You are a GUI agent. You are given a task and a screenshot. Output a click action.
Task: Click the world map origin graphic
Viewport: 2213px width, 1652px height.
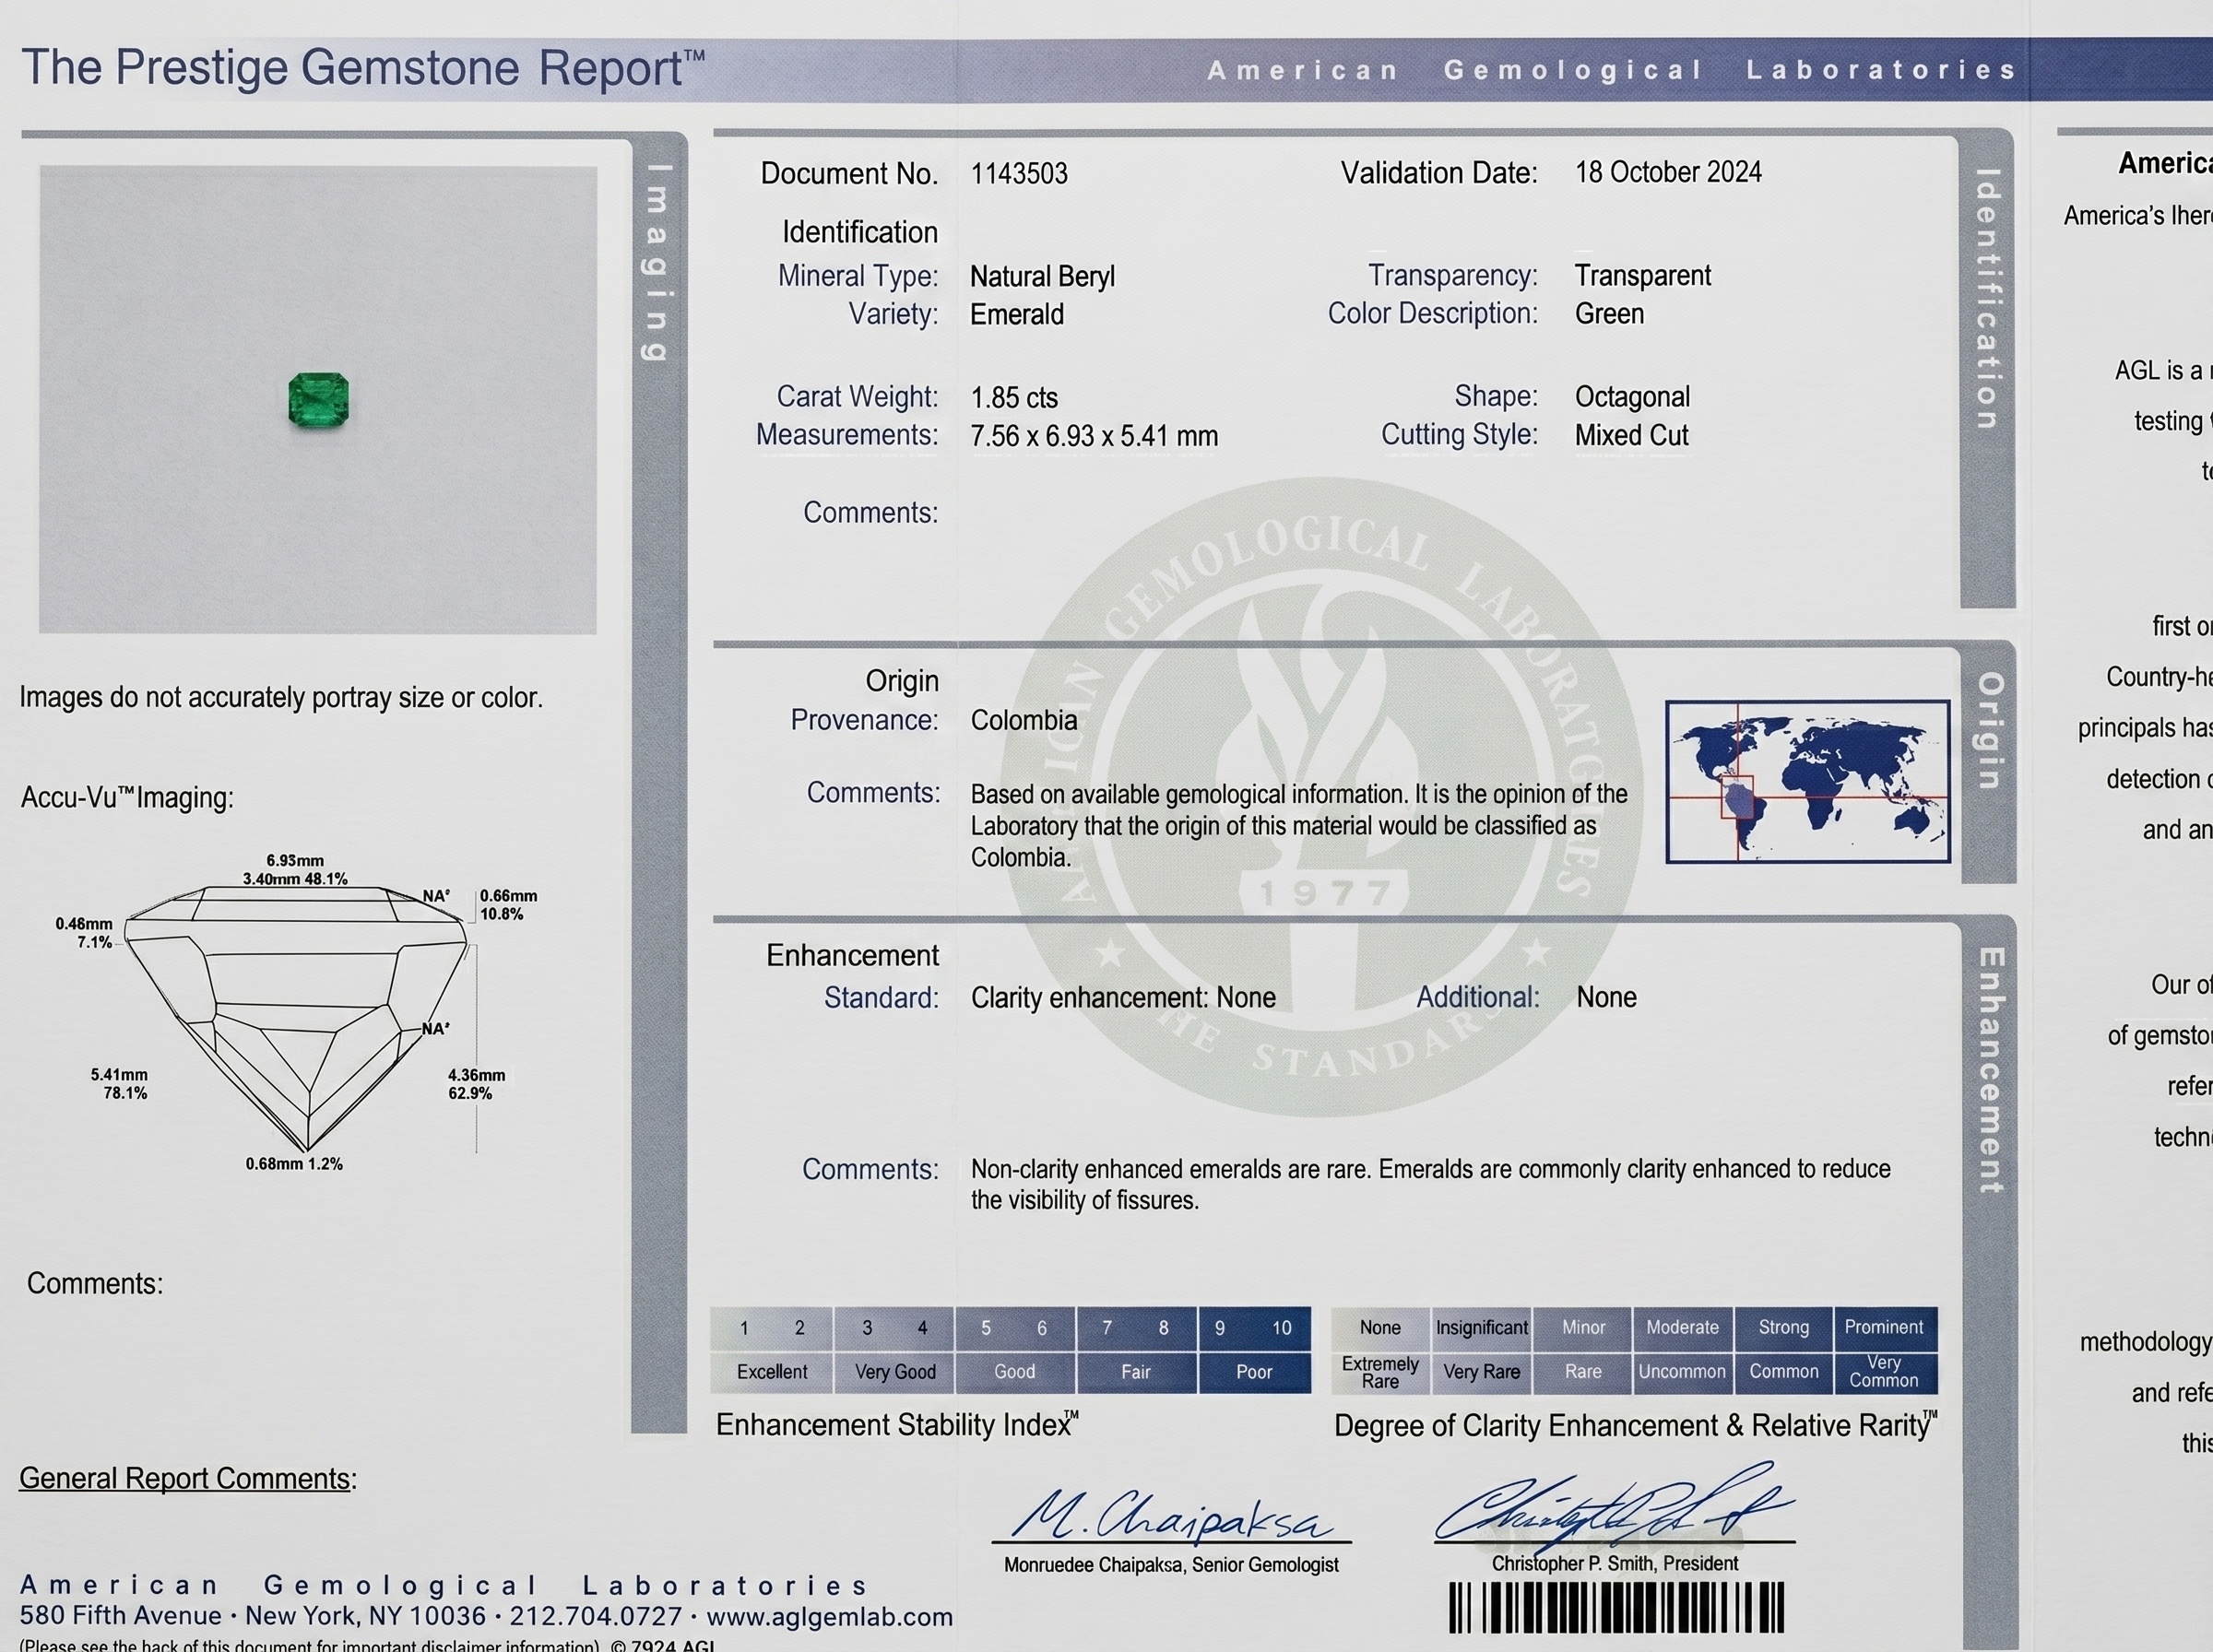(x=1808, y=781)
